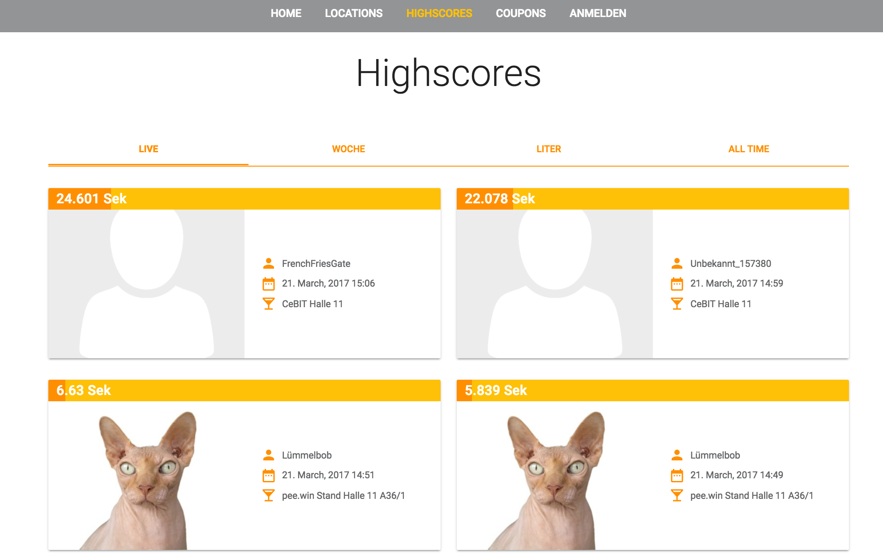Screen dimensions: 883x558
Task: Click person icon next to FrenchFriesGate
Action: coord(269,263)
